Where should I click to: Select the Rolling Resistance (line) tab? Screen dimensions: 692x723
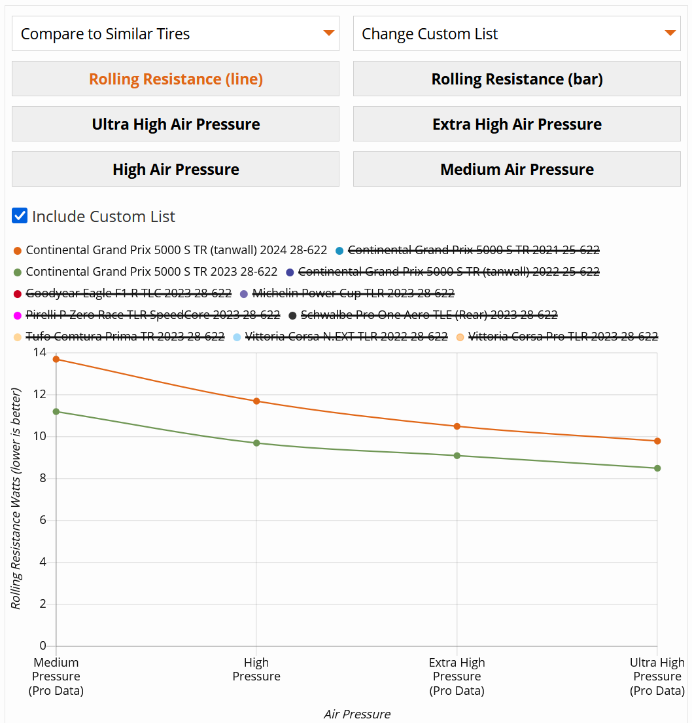pyautogui.click(x=175, y=79)
